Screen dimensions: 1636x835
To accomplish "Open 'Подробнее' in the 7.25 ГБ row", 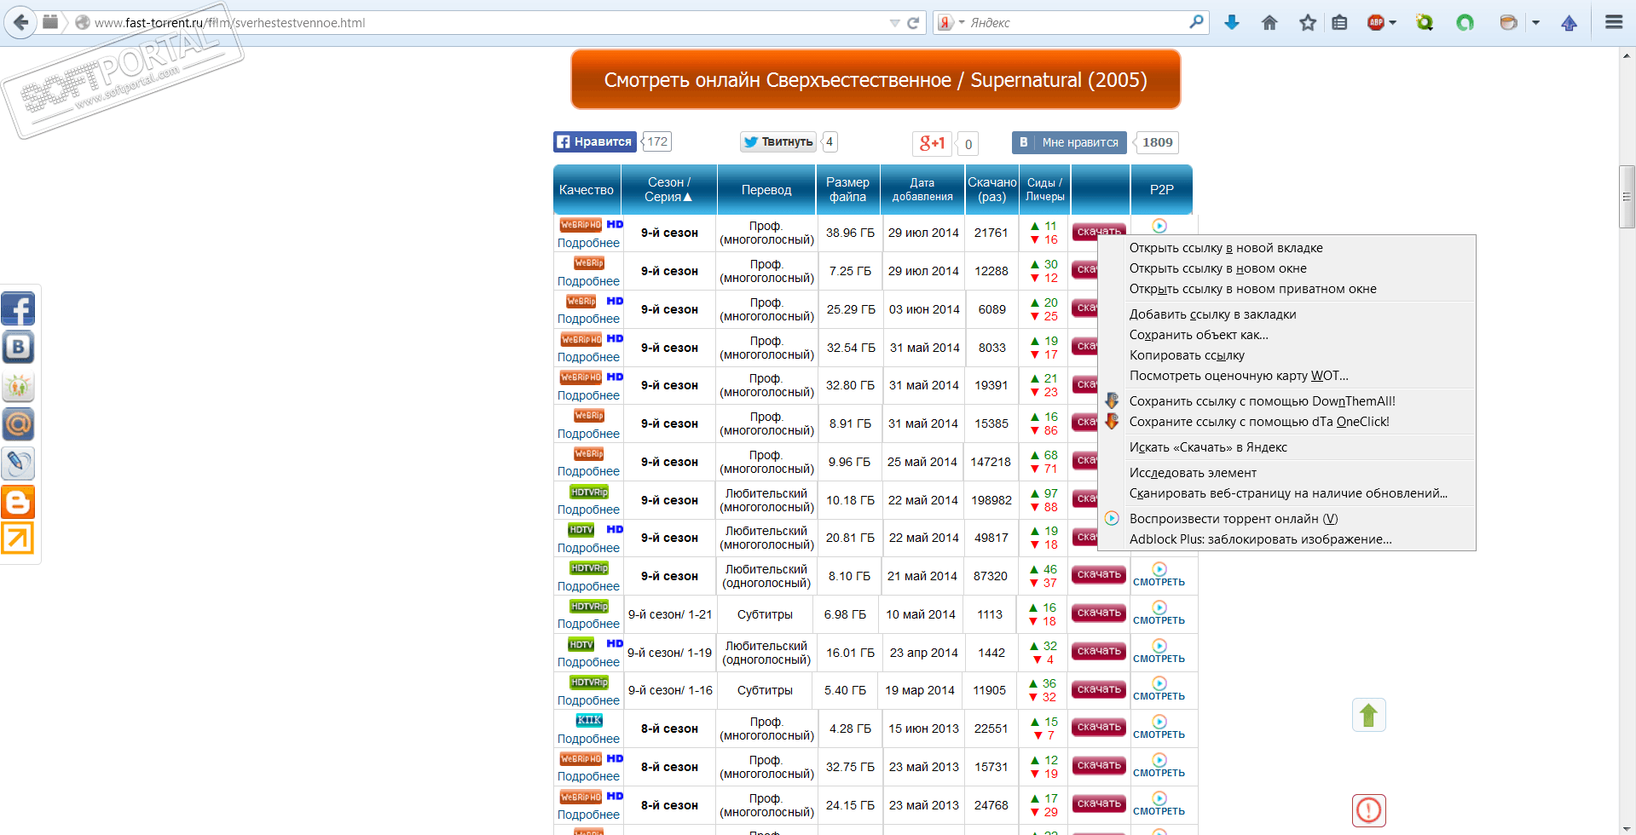I will [588, 281].
